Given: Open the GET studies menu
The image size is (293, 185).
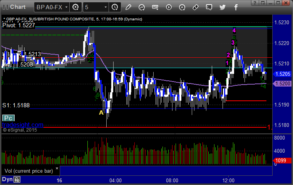Looking at the screenshot, I should [155, 7].
